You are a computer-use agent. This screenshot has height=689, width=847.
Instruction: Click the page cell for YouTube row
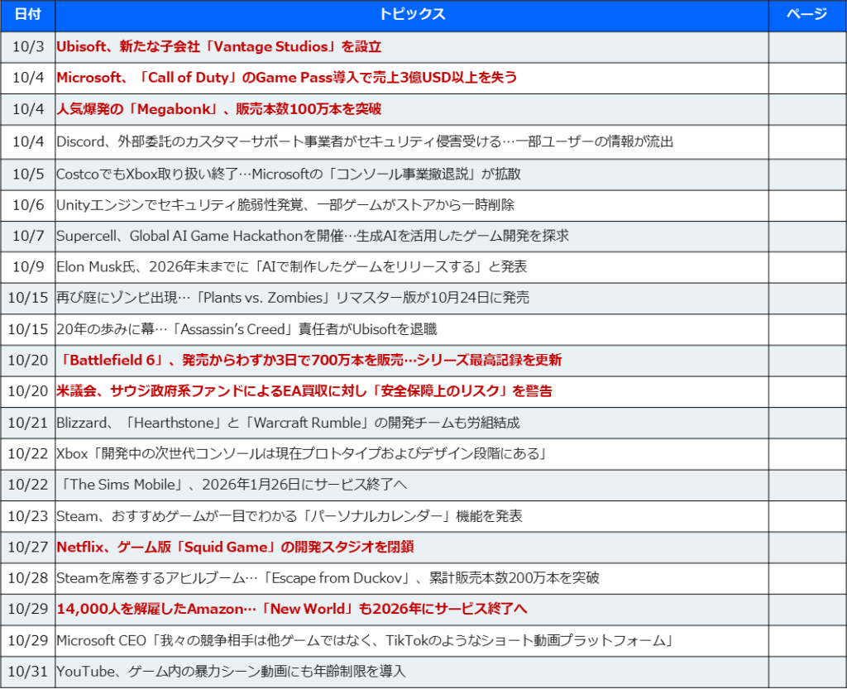click(x=806, y=672)
